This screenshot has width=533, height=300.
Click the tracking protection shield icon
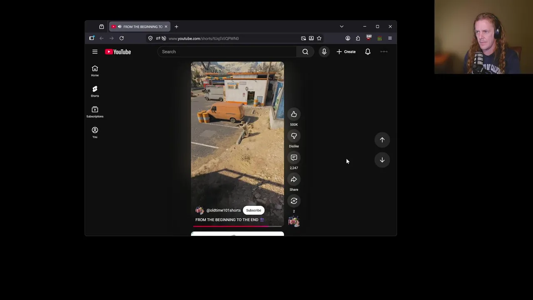click(x=150, y=38)
